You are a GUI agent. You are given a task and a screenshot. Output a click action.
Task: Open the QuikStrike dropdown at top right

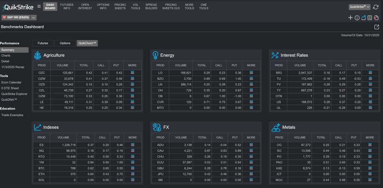(359, 6)
